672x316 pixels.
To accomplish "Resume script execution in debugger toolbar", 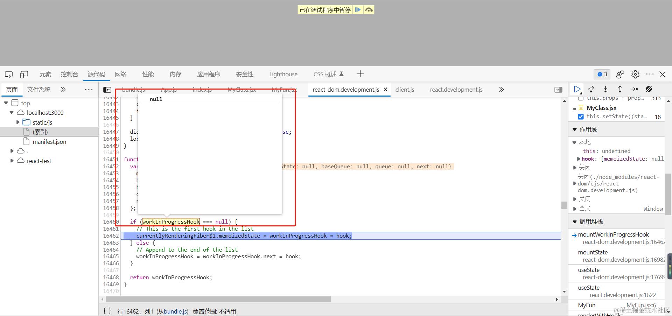I will tap(577, 89).
